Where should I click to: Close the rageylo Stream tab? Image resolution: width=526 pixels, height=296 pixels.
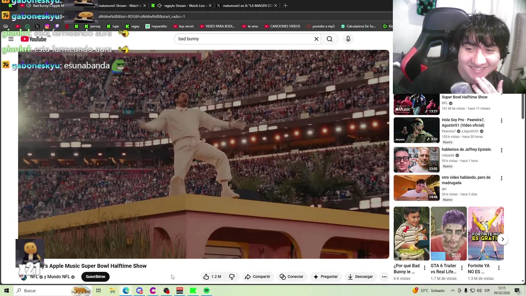[x=210, y=5]
